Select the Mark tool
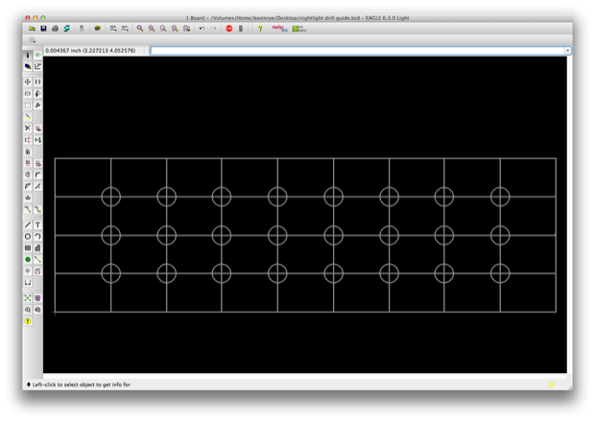Image resolution: width=595 pixels, height=421 pixels. coord(37,66)
